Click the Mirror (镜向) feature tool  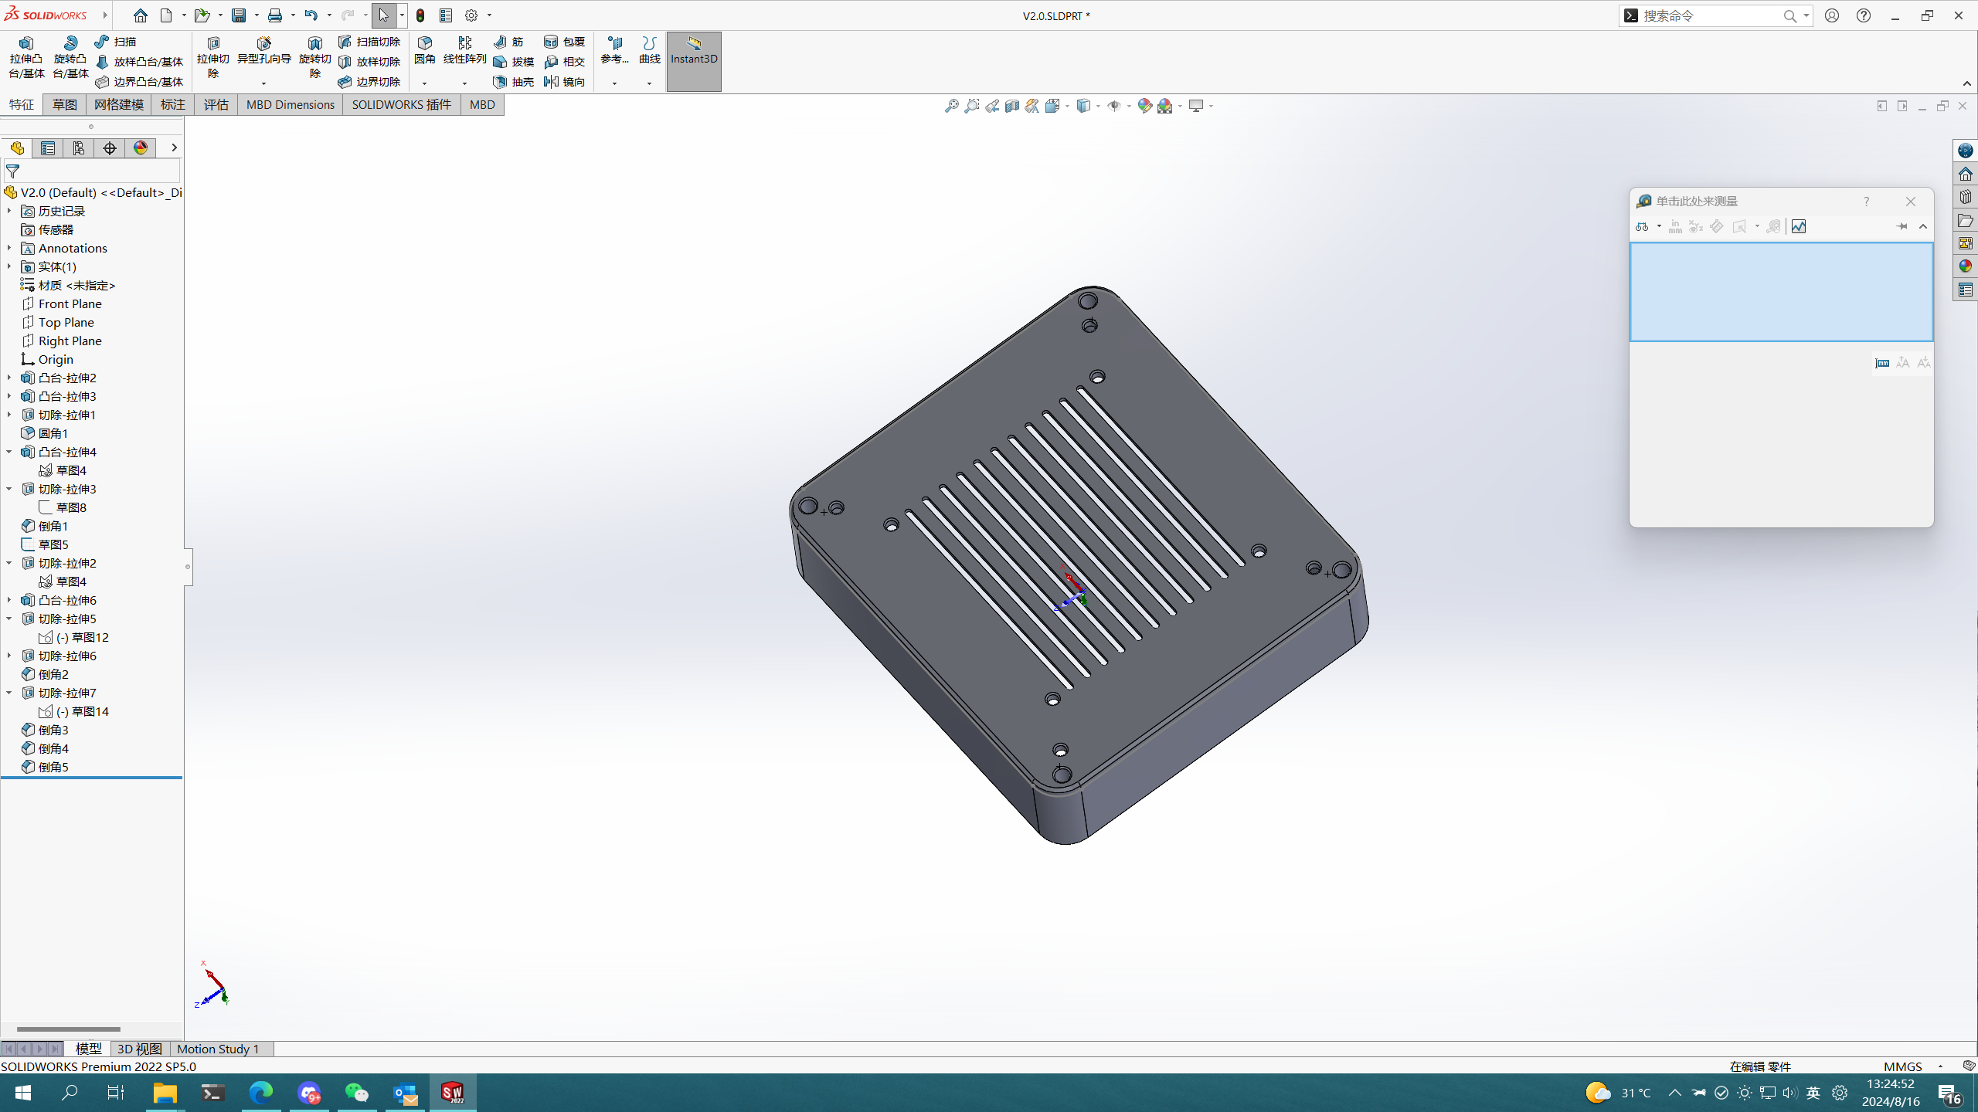[x=565, y=82]
